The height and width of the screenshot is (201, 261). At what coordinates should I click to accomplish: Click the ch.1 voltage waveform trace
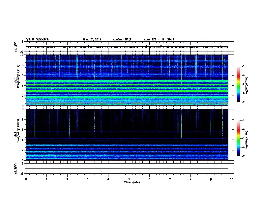[127, 47]
